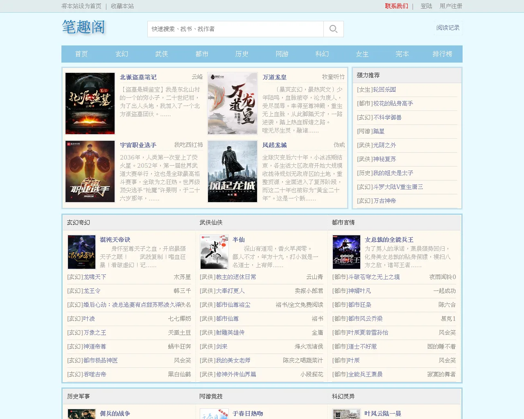The image size is (524, 419).
Task: Open 道士不好惹 in 都市 list
Action: point(362,347)
